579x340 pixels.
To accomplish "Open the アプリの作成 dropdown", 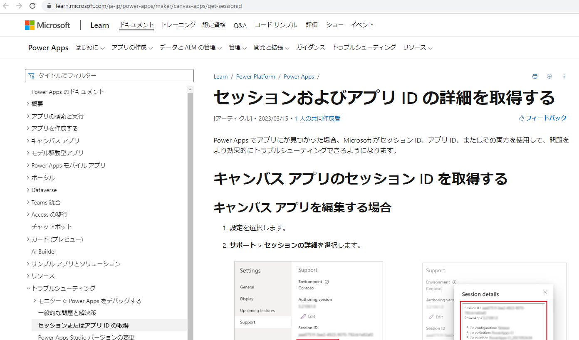I will click(132, 48).
